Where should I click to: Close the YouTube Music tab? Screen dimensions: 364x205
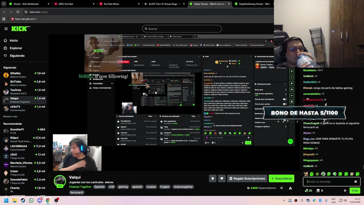point(139,4)
